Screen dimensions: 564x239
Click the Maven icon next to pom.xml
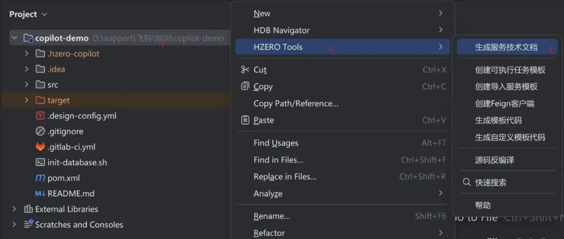40,178
